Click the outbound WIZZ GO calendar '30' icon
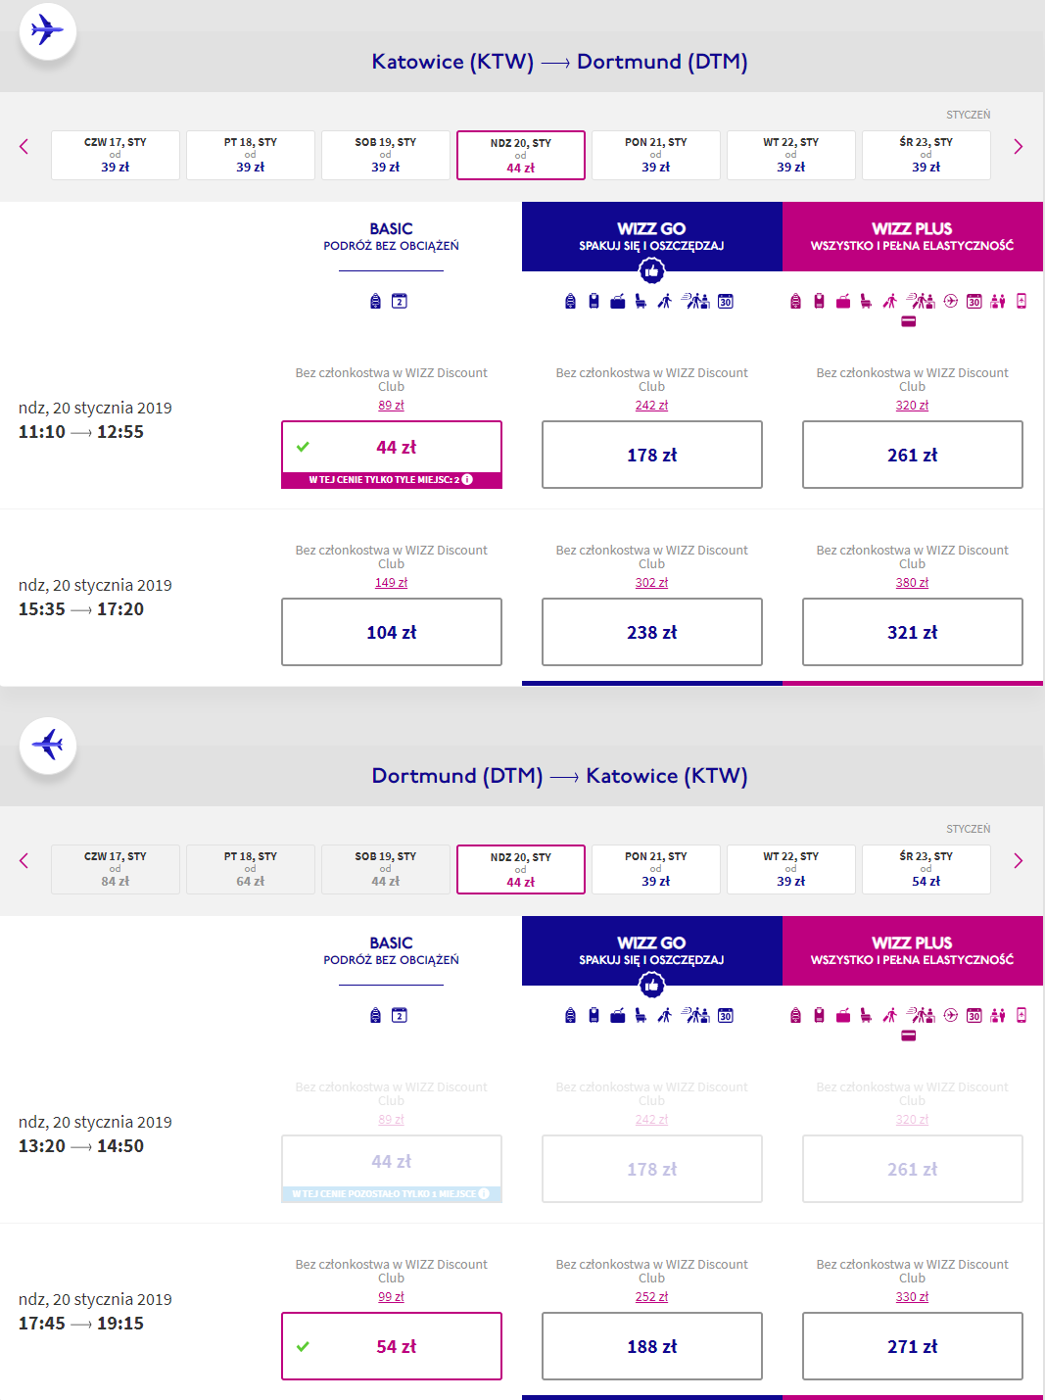The height and width of the screenshot is (1400, 1045). (x=725, y=301)
